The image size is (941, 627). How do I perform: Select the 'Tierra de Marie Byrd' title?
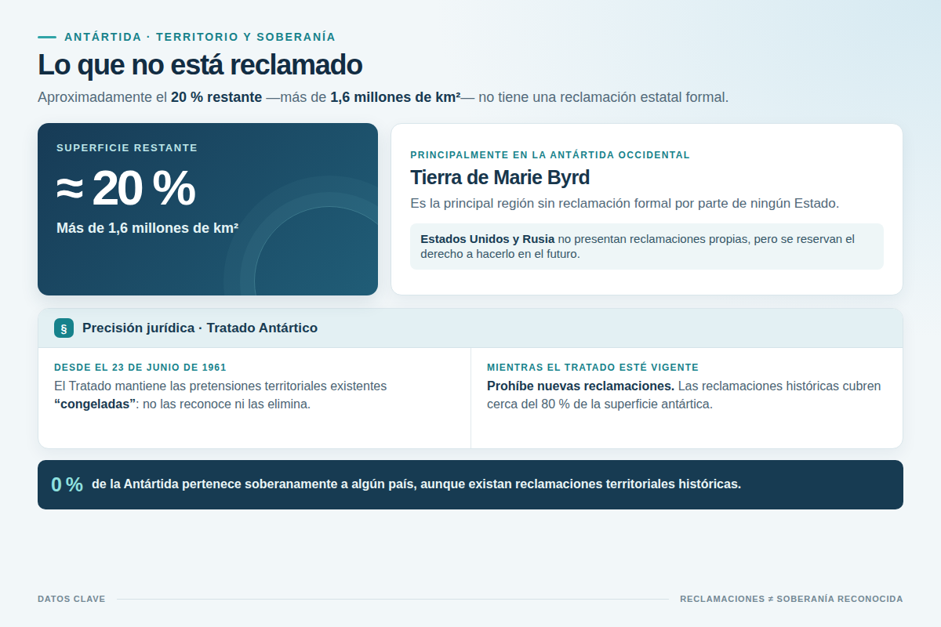tap(500, 178)
